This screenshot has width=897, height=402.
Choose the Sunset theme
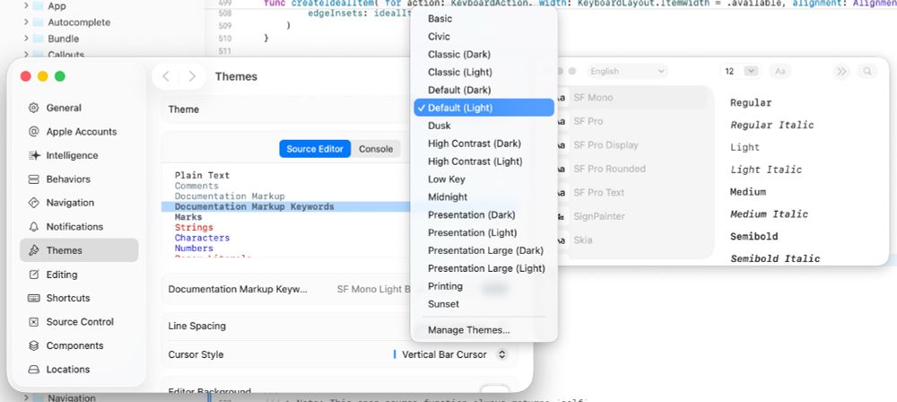coord(484,304)
